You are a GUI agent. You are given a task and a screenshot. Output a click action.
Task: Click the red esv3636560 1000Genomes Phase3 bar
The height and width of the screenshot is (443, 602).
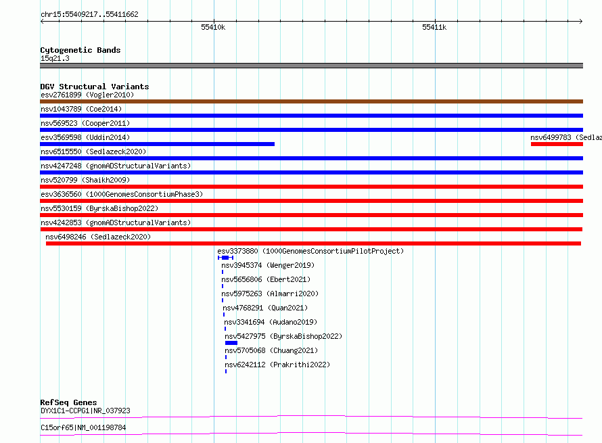(311, 201)
